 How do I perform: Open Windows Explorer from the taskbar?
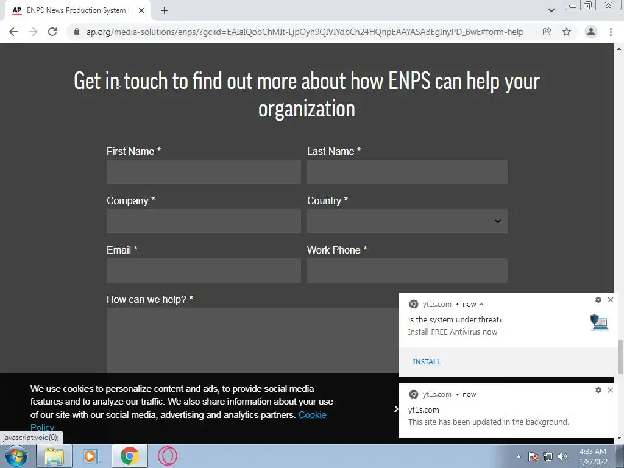coord(54,456)
